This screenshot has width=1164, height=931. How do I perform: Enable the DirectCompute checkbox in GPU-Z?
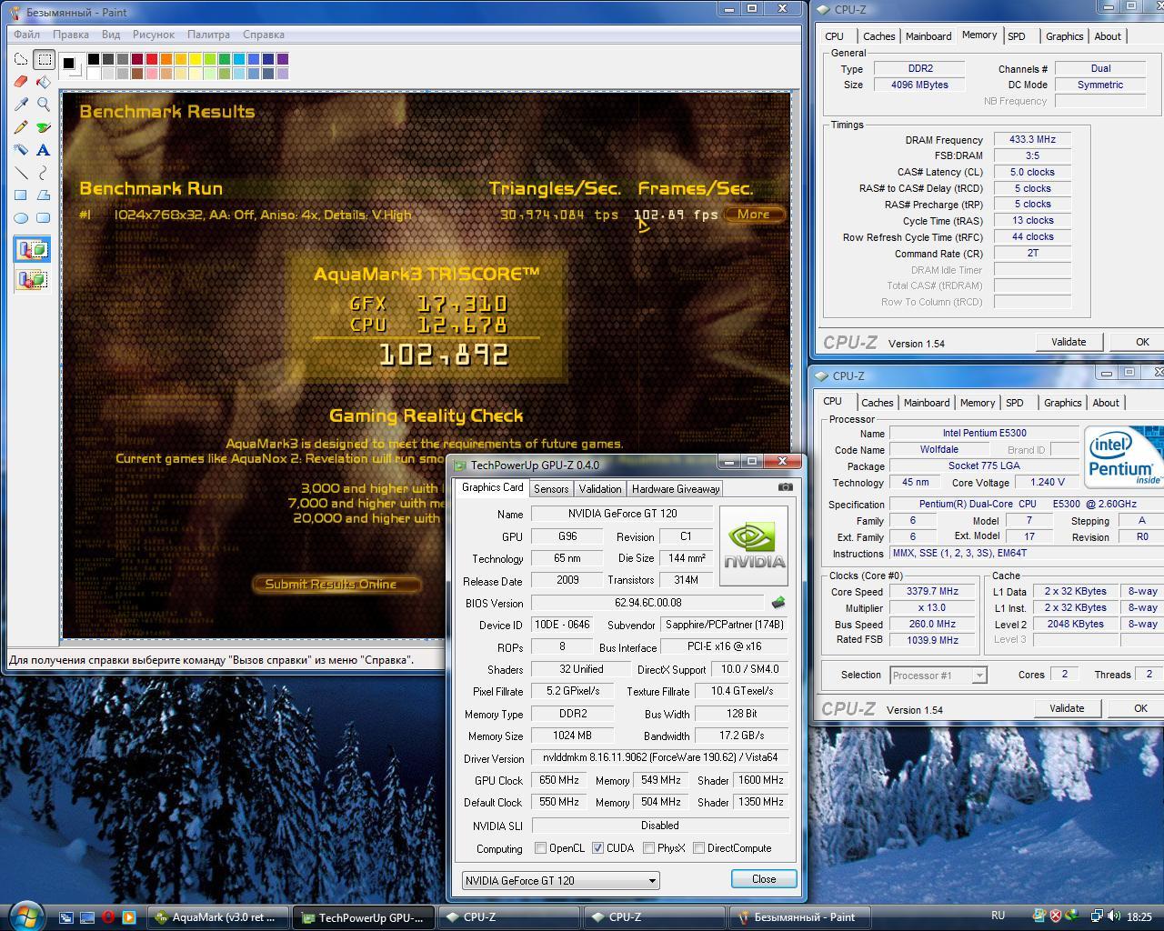click(x=698, y=848)
